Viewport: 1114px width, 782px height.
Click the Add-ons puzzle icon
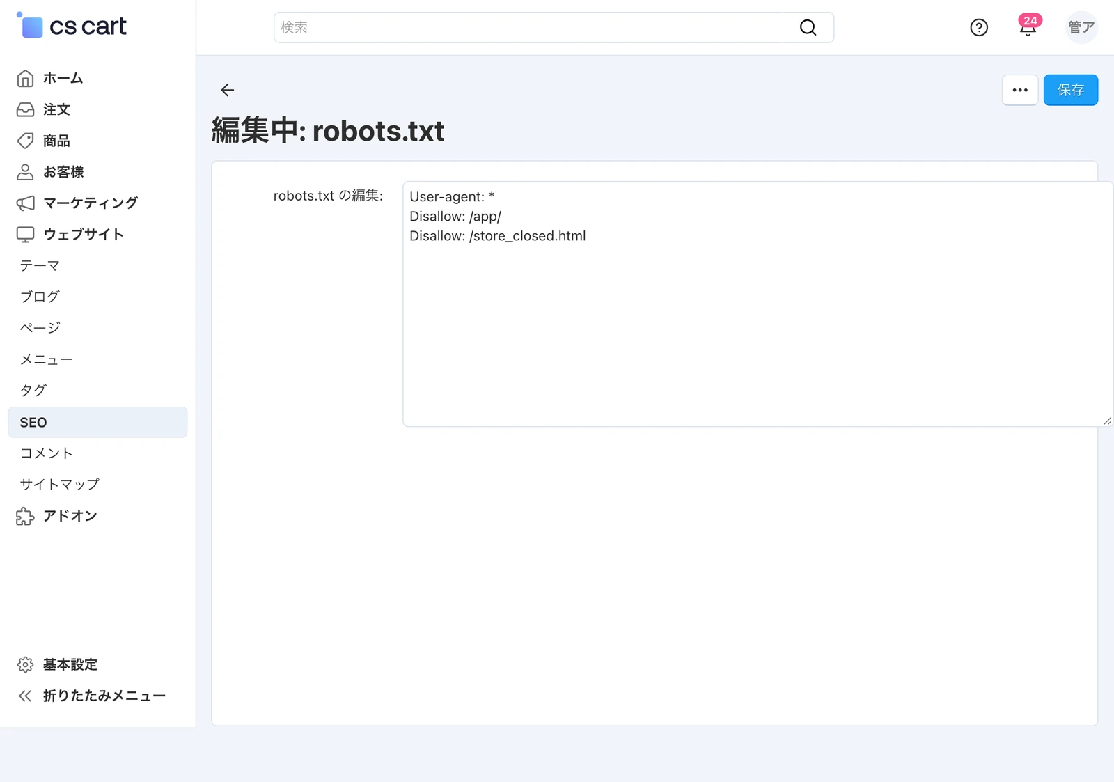(x=25, y=516)
